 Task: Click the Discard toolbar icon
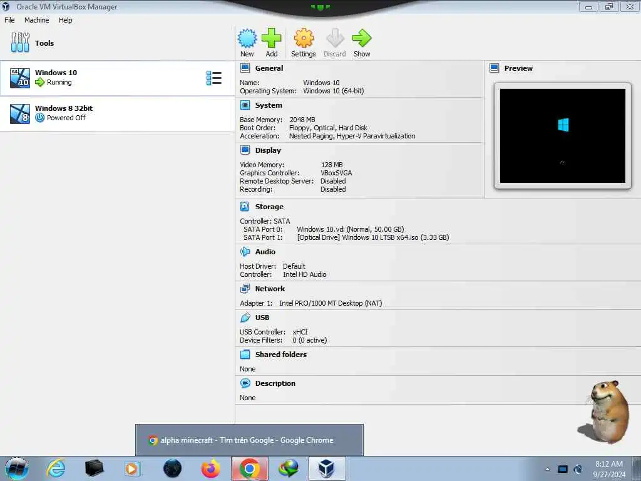(x=335, y=38)
